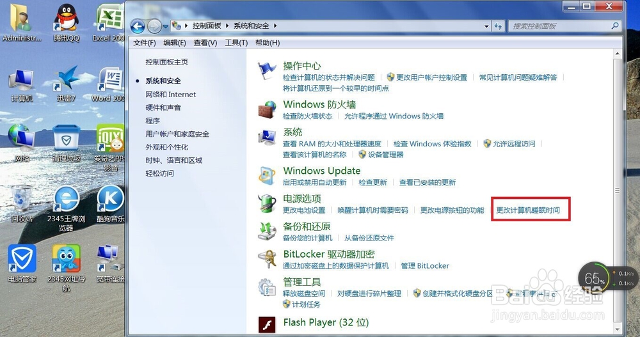Click the scrollbar down arrow
Image resolution: width=640 pixels, height=337 pixels.
617,329
